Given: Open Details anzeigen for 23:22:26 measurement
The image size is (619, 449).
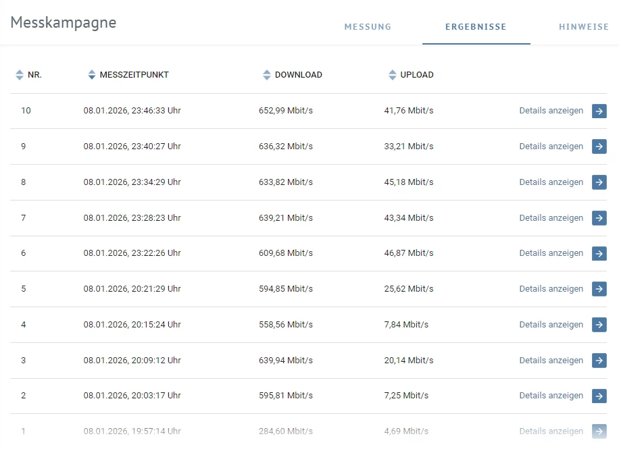Looking at the screenshot, I should (551, 253).
